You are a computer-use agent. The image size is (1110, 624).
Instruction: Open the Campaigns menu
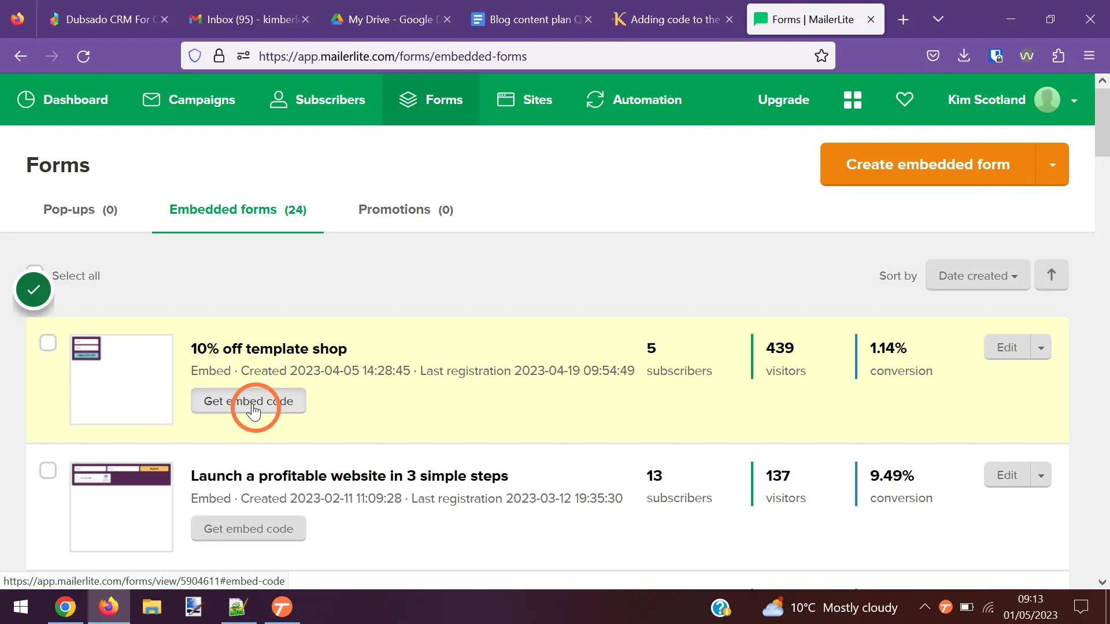[188, 100]
